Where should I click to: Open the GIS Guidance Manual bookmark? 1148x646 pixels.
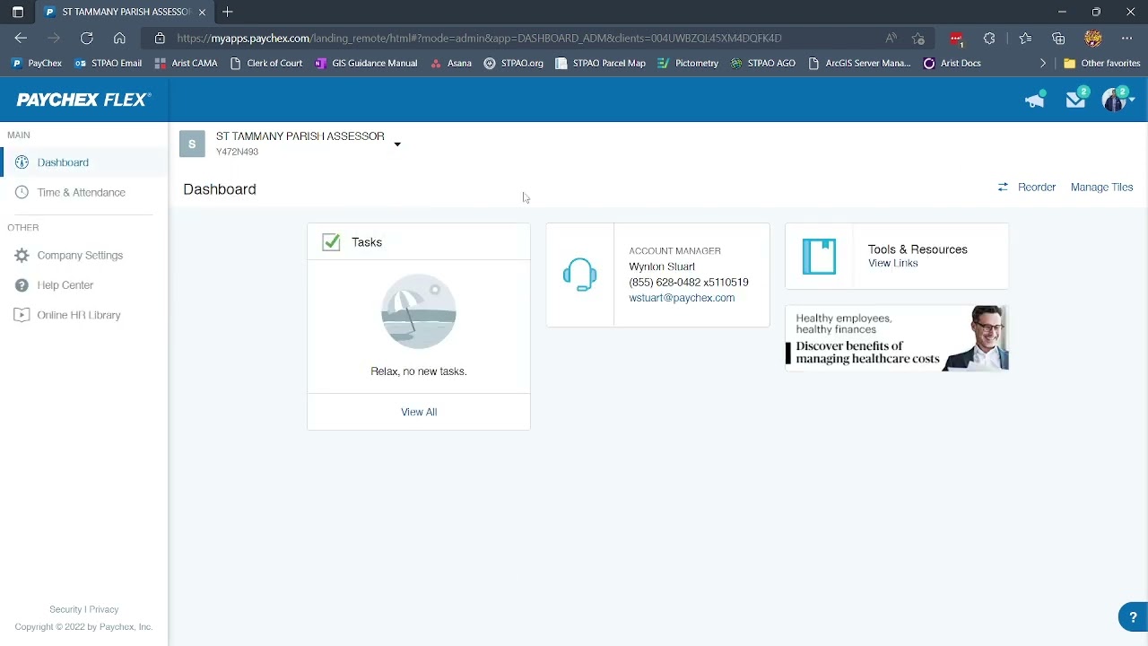(366, 63)
